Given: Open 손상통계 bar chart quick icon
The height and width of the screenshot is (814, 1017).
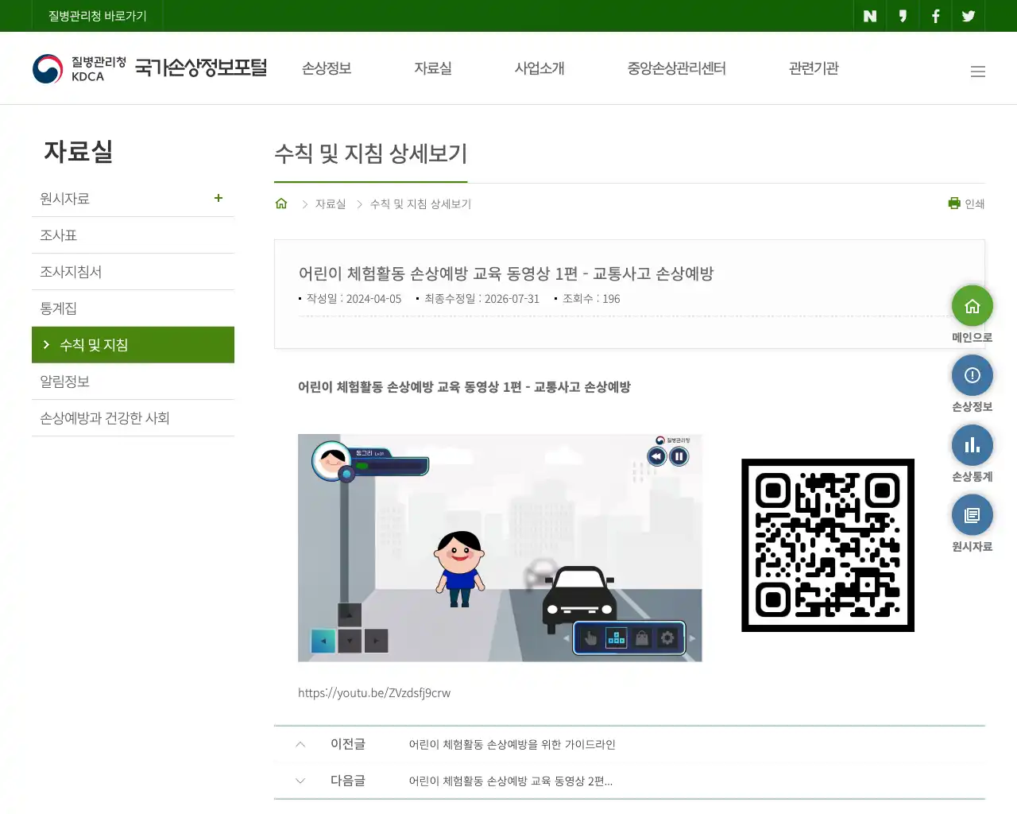Looking at the screenshot, I should [x=973, y=445].
